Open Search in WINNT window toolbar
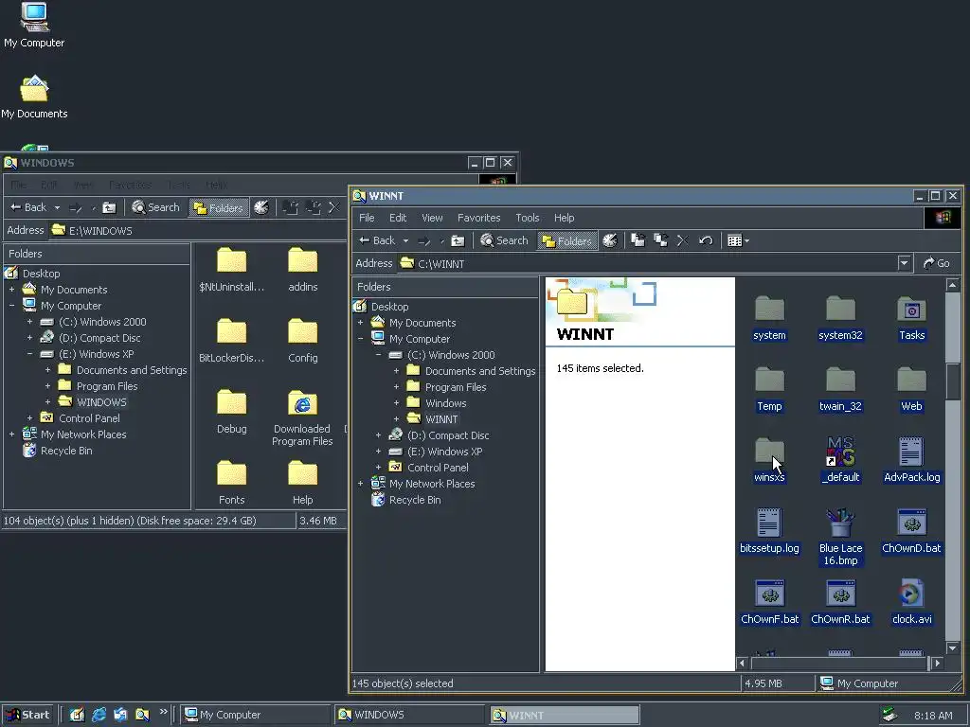 505,240
